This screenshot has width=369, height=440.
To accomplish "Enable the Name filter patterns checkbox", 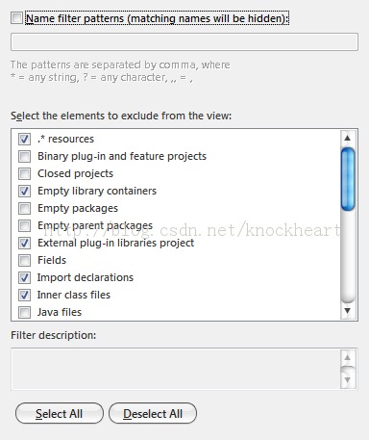I will 16,18.
